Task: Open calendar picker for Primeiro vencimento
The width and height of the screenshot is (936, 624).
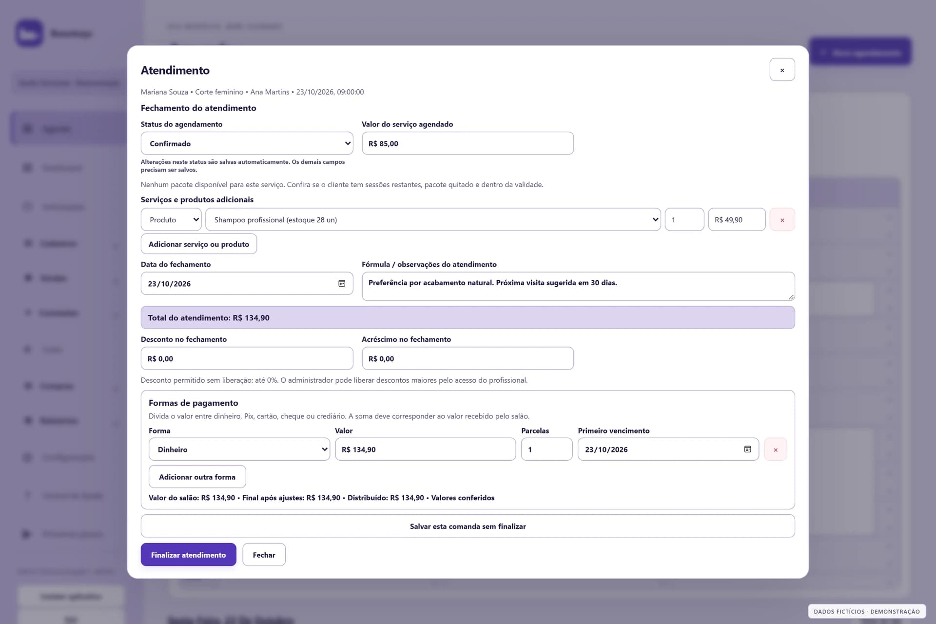Action: (x=747, y=449)
